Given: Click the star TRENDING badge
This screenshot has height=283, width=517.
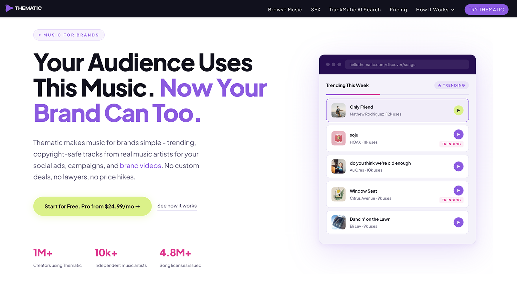Looking at the screenshot, I should point(451,86).
